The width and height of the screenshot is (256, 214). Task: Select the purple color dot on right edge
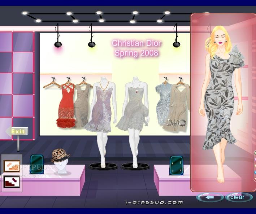click(x=255, y=159)
